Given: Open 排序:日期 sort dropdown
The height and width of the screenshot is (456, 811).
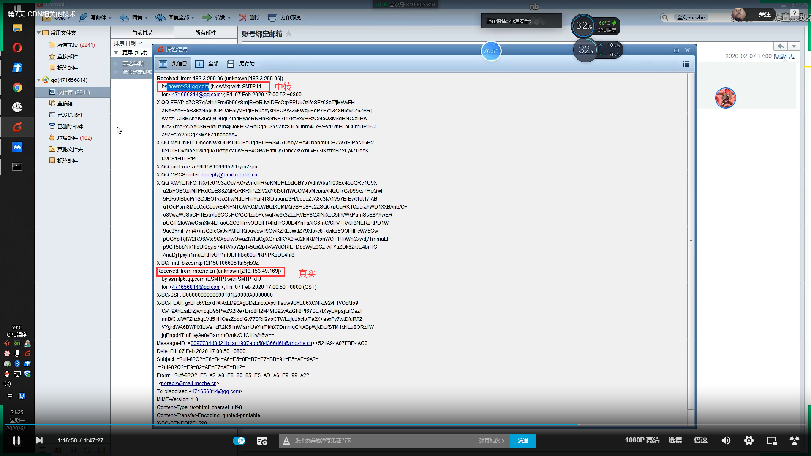Looking at the screenshot, I should coord(127,43).
